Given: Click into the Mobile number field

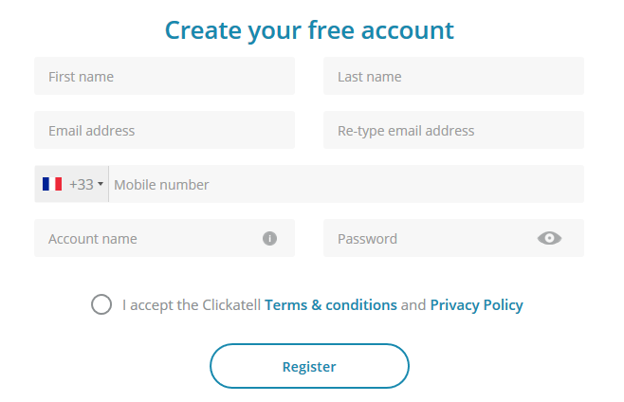Looking at the screenshot, I should coord(346,184).
